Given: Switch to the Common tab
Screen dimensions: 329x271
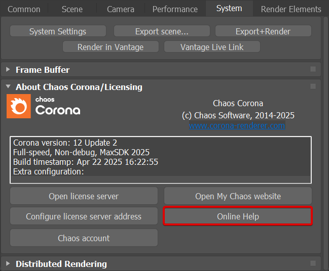Looking at the screenshot, I should pos(24,9).
